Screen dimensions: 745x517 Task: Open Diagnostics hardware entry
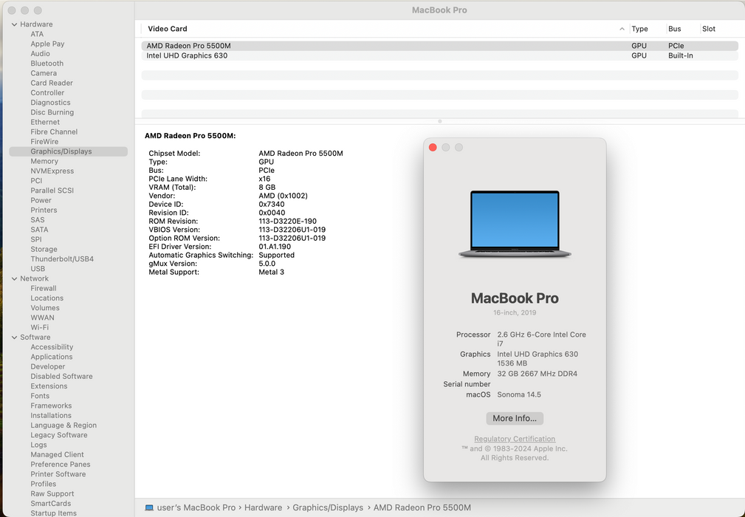[x=50, y=103]
